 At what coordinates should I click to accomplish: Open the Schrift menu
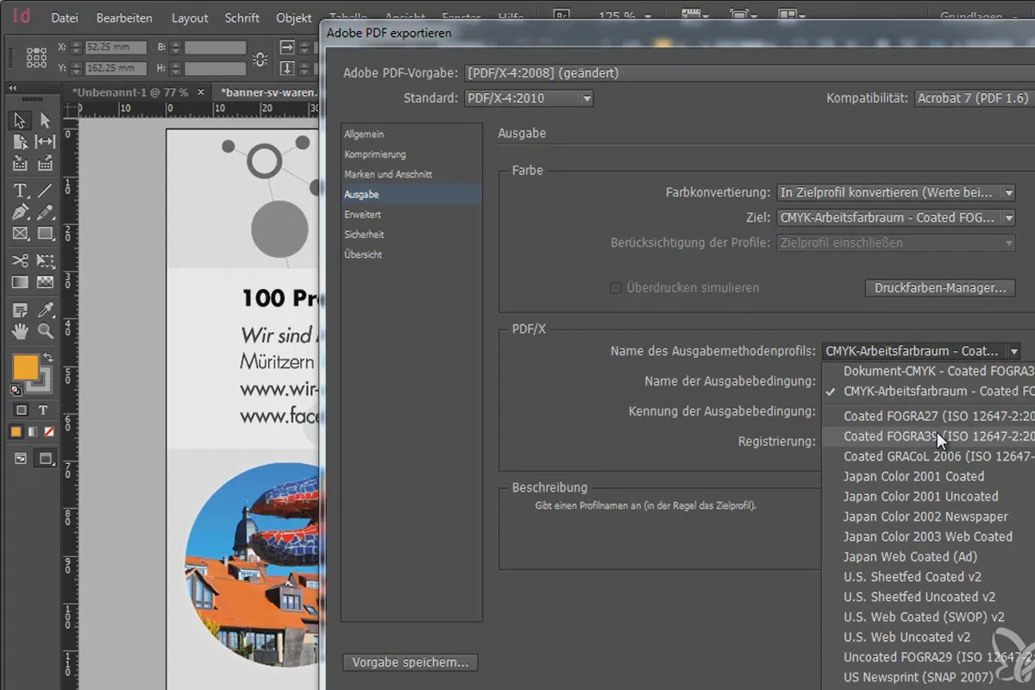[x=242, y=17]
